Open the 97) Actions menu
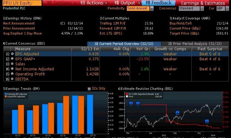Image resolution: width=231 pixels, height=138 pixels. click(92, 3)
